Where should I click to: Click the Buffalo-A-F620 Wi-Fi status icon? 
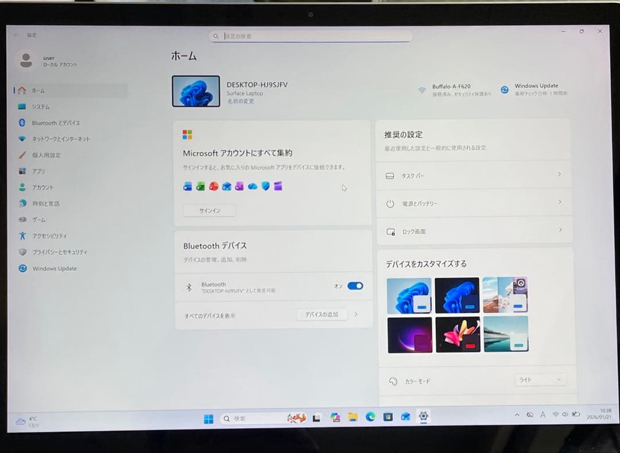(x=422, y=90)
